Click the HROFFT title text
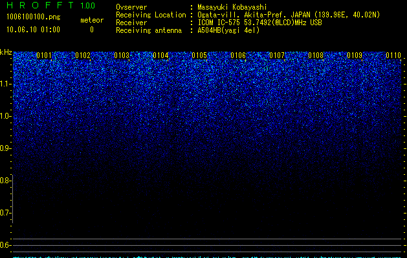Image resolution: width=407 pixels, height=258 pixels. tap(40, 5)
